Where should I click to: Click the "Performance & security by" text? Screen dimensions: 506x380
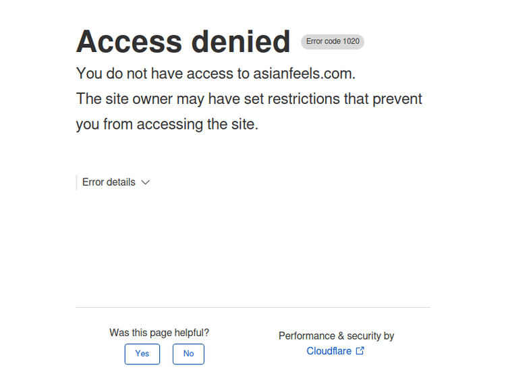336,335
